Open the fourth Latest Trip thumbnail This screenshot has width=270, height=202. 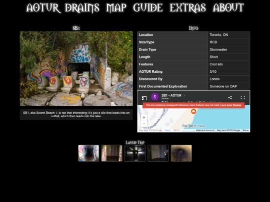pyautogui.click(x=158, y=153)
